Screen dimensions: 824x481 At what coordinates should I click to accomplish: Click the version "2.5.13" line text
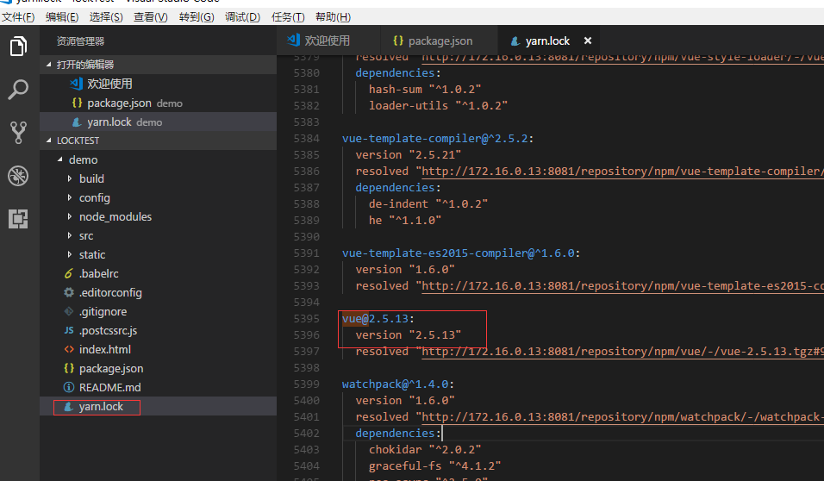[x=409, y=334]
